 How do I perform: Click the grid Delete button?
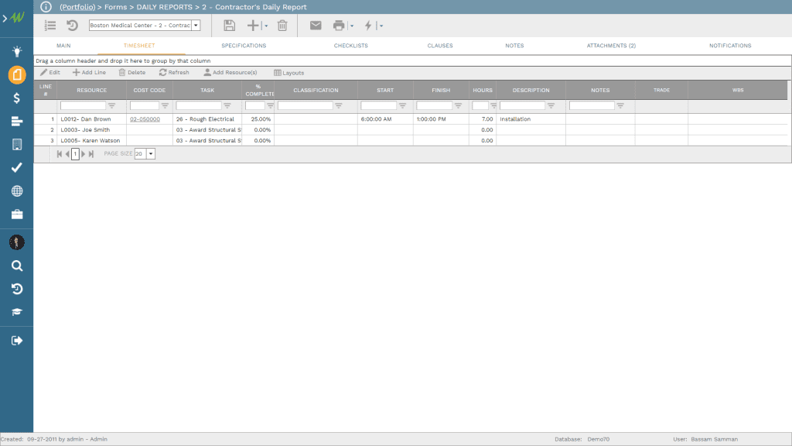pyautogui.click(x=131, y=72)
